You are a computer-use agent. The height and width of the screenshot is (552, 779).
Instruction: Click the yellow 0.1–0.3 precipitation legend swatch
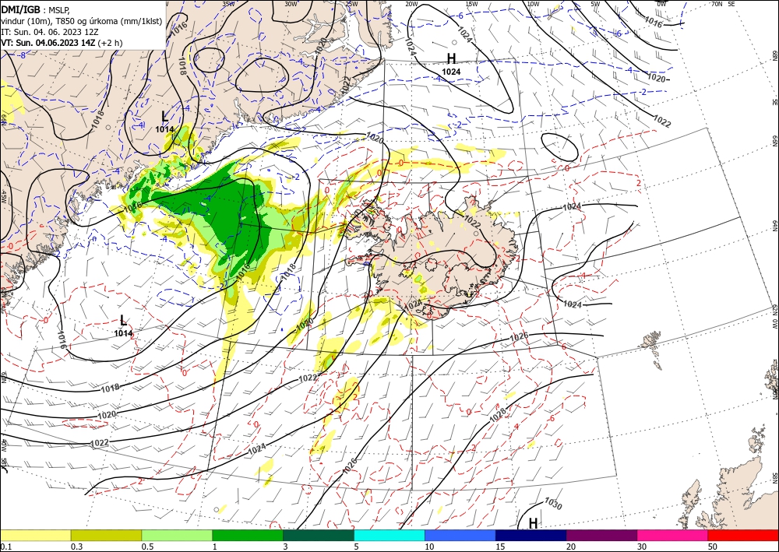(x=35, y=535)
